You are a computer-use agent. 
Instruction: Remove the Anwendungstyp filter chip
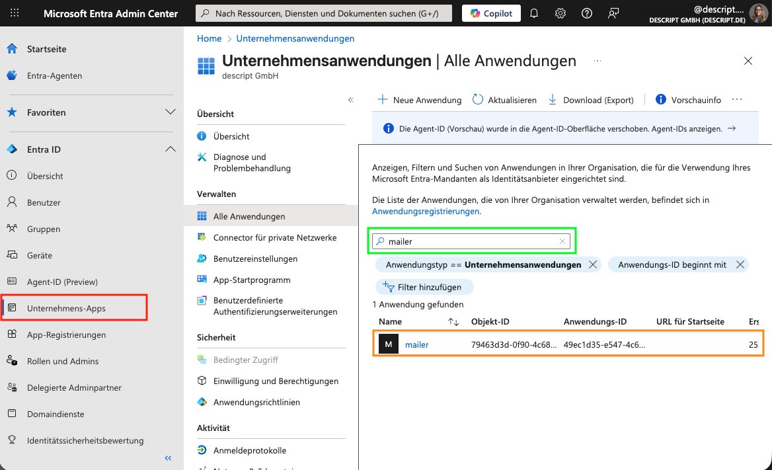(593, 264)
